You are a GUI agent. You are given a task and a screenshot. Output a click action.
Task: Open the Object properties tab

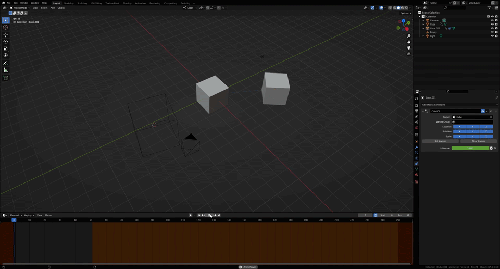(x=417, y=141)
